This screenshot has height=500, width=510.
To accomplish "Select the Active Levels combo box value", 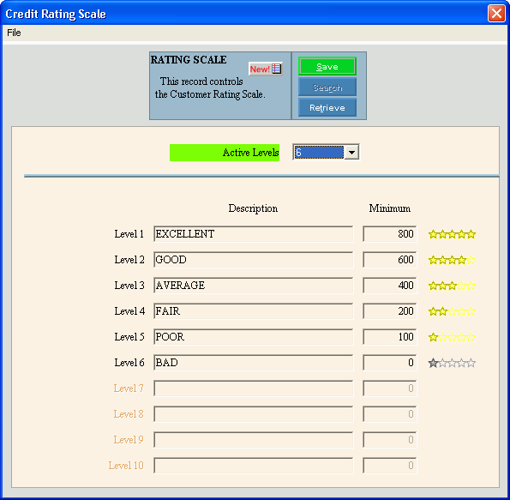I will (x=318, y=153).
